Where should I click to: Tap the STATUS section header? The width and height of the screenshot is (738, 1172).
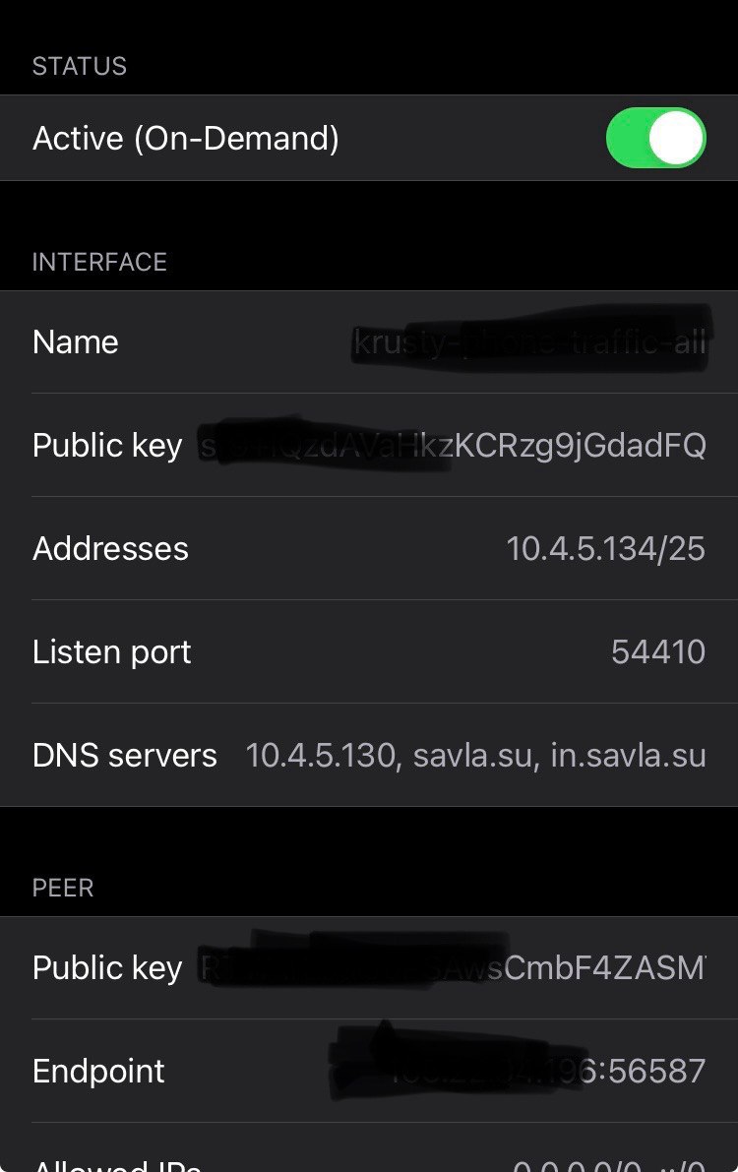click(80, 67)
